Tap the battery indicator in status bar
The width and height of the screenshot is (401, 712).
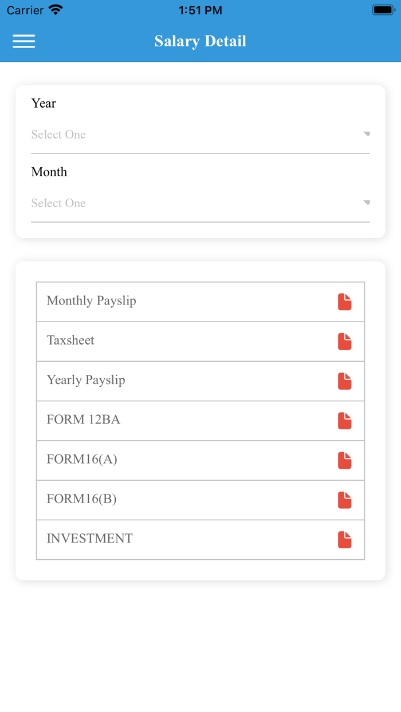coord(382,10)
